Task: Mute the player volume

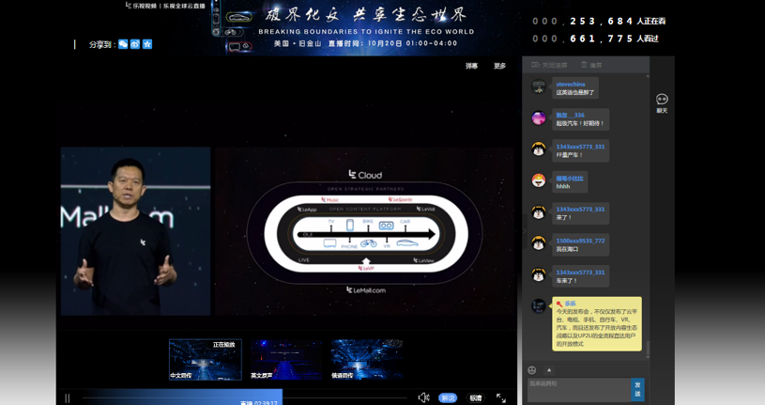Action: 423,398
